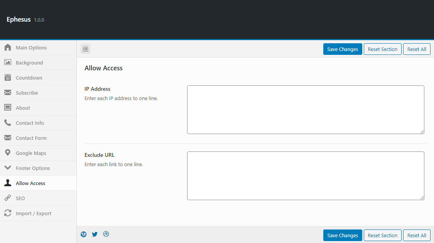
Task: Focus the IP Address text area
Action: click(306, 110)
